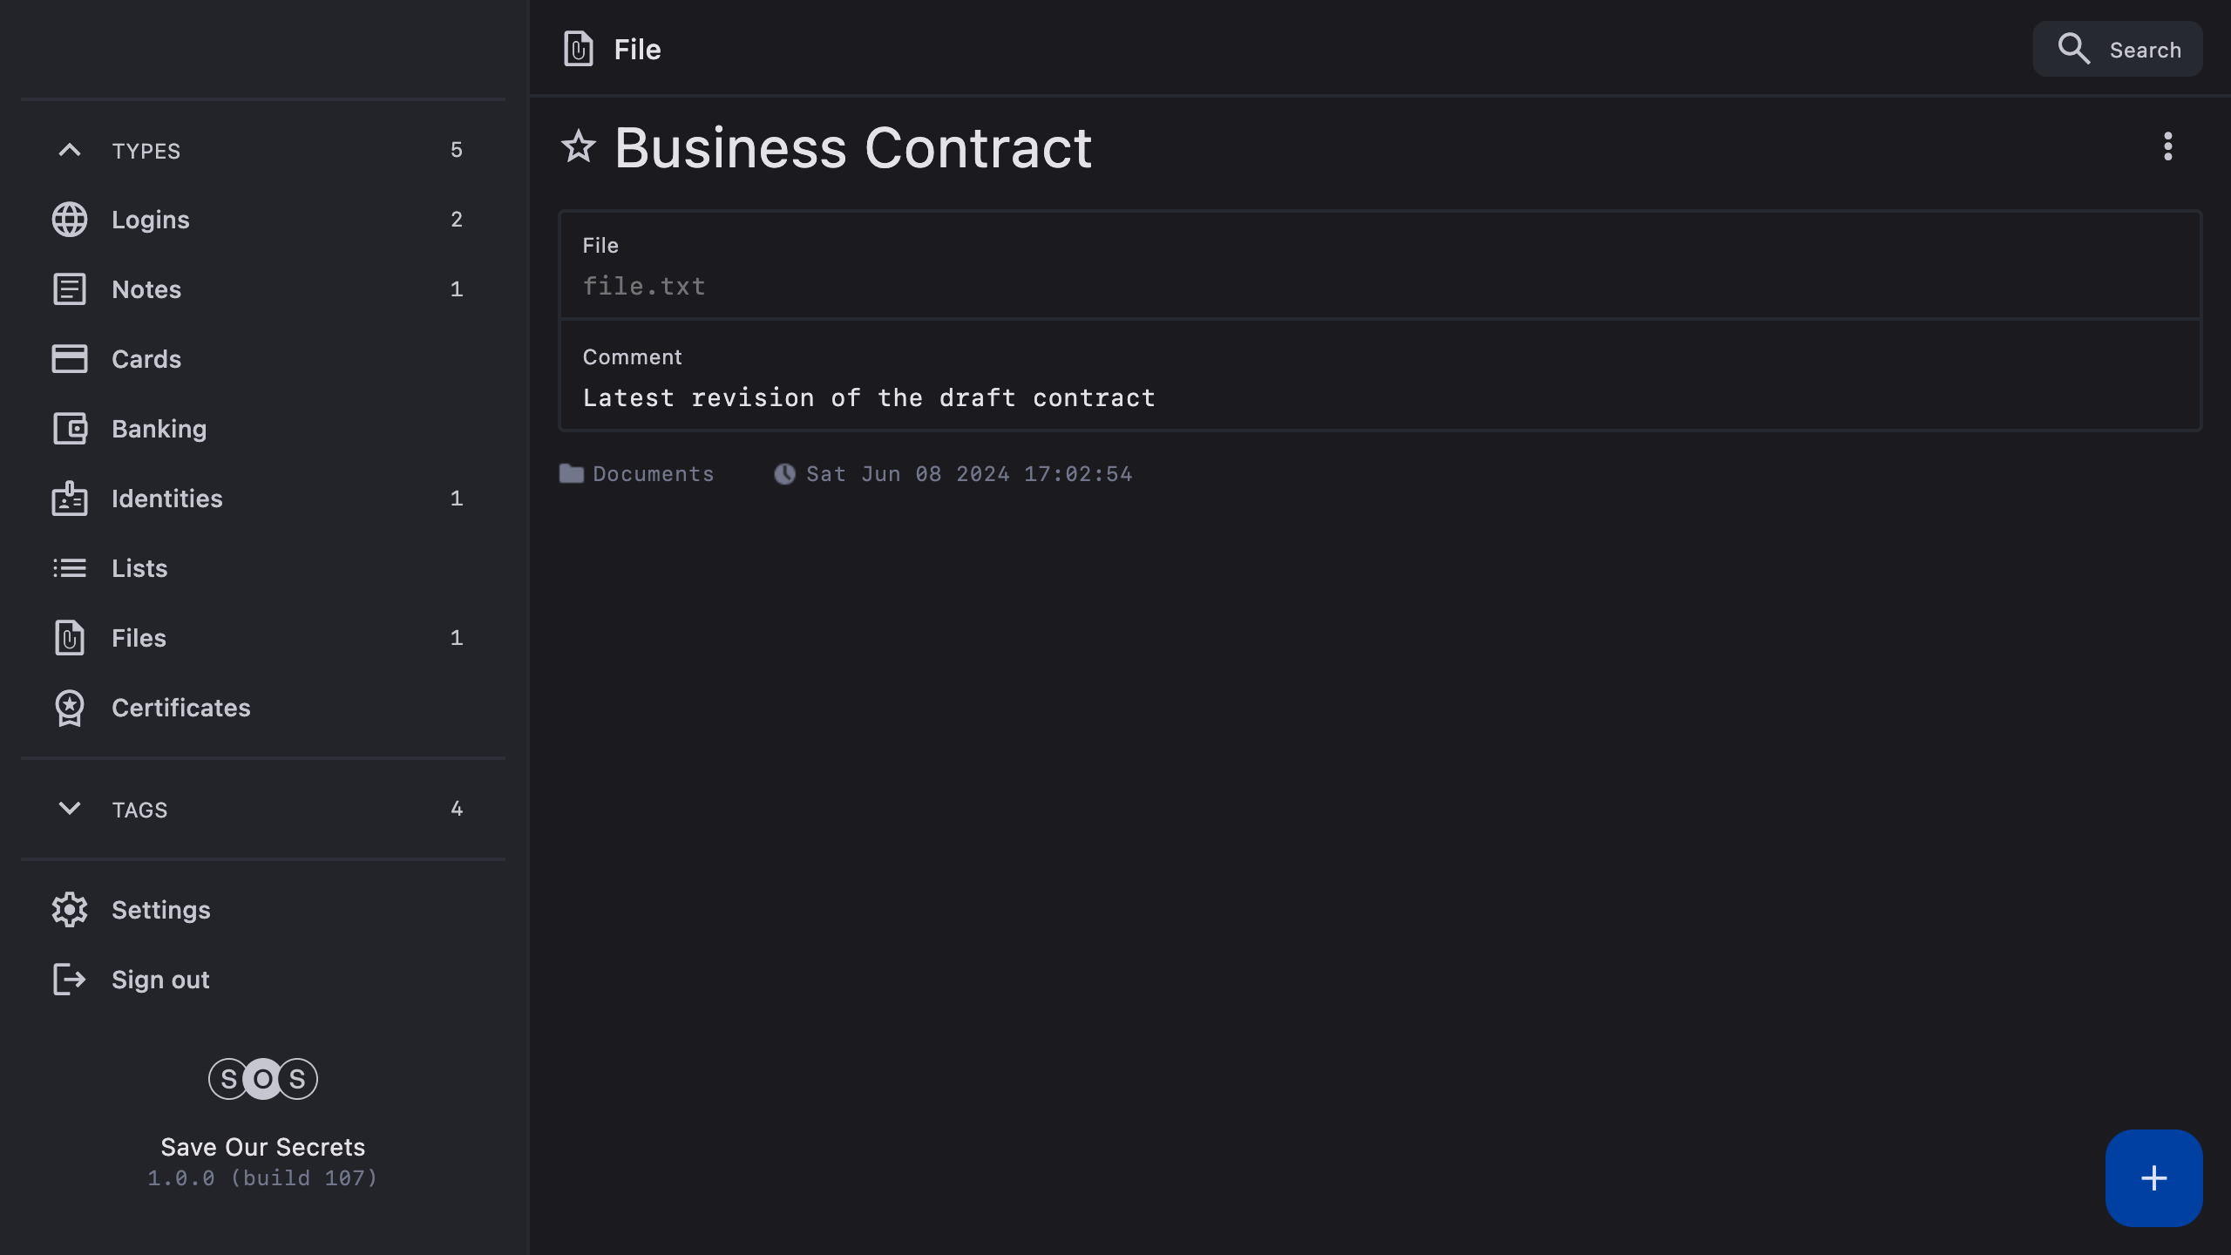Open the three-dot options menu
The image size is (2231, 1255).
2167,146
